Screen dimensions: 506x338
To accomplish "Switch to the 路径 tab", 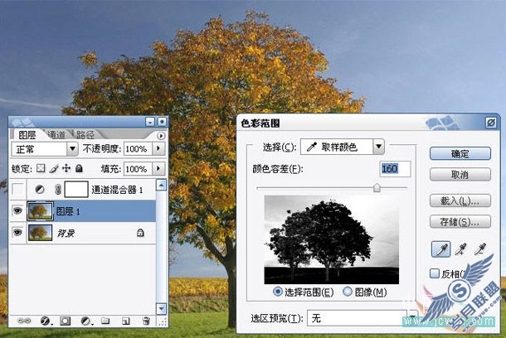I will (x=85, y=135).
